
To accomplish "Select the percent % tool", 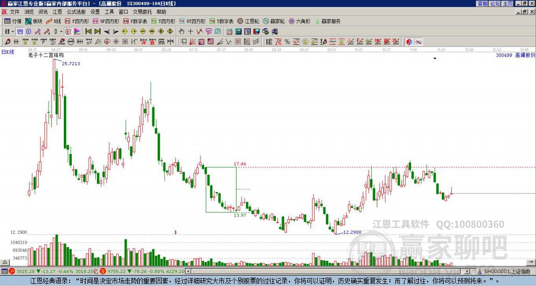I will (x=287, y=42).
